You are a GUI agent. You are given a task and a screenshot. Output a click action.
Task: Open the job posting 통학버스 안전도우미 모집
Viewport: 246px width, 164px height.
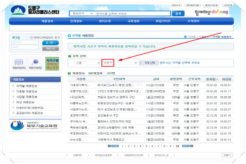click(x=114, y=122)
